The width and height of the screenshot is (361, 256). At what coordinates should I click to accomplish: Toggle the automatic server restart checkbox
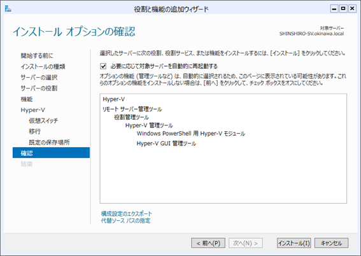(x=103, y=66)
